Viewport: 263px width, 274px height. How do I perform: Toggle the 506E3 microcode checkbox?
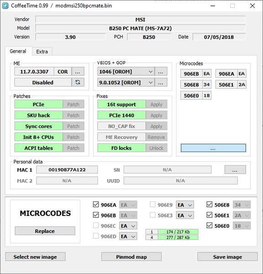[153, 215]
